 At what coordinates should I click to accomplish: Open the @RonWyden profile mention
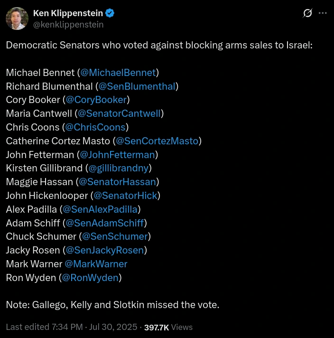(x=90, y=278)
